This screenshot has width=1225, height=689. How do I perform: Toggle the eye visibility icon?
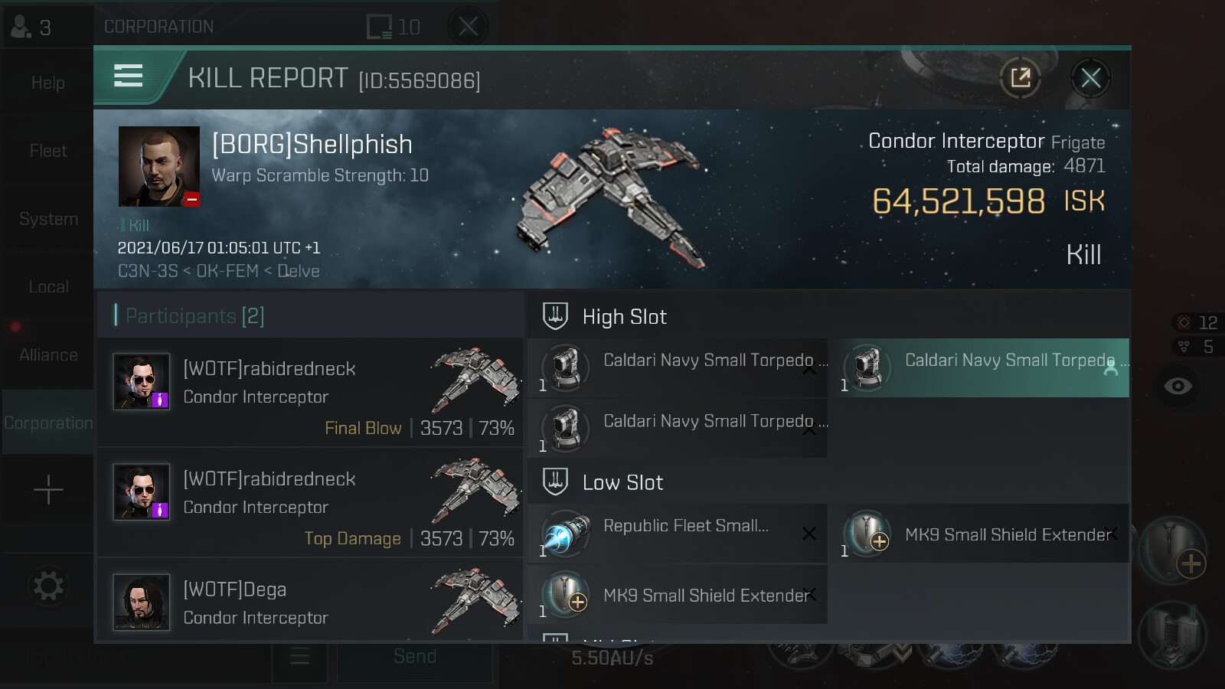point(1178,386)
